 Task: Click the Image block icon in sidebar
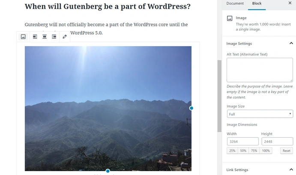click(230, 18)
